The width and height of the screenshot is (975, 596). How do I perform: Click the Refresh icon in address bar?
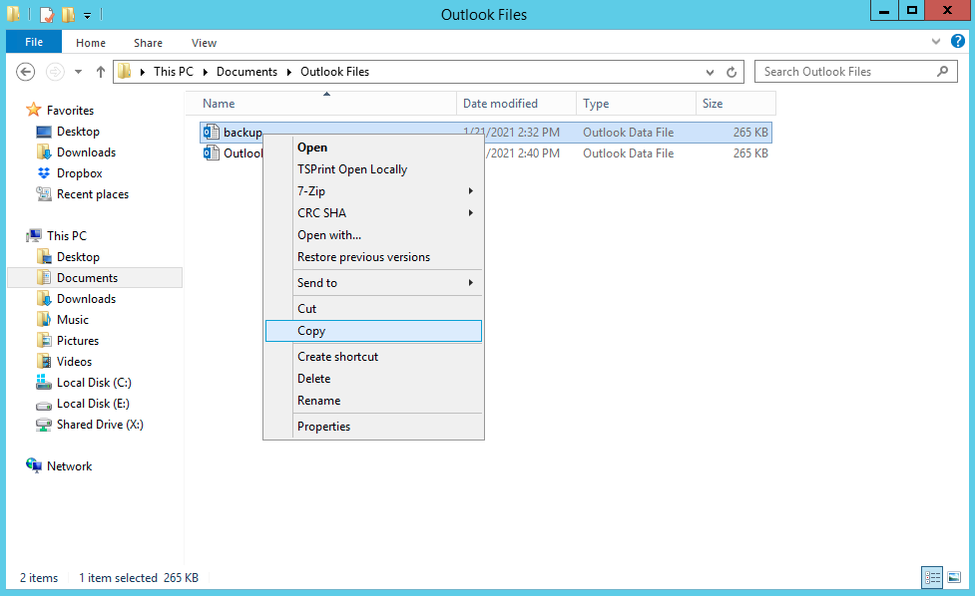point(731,72)
